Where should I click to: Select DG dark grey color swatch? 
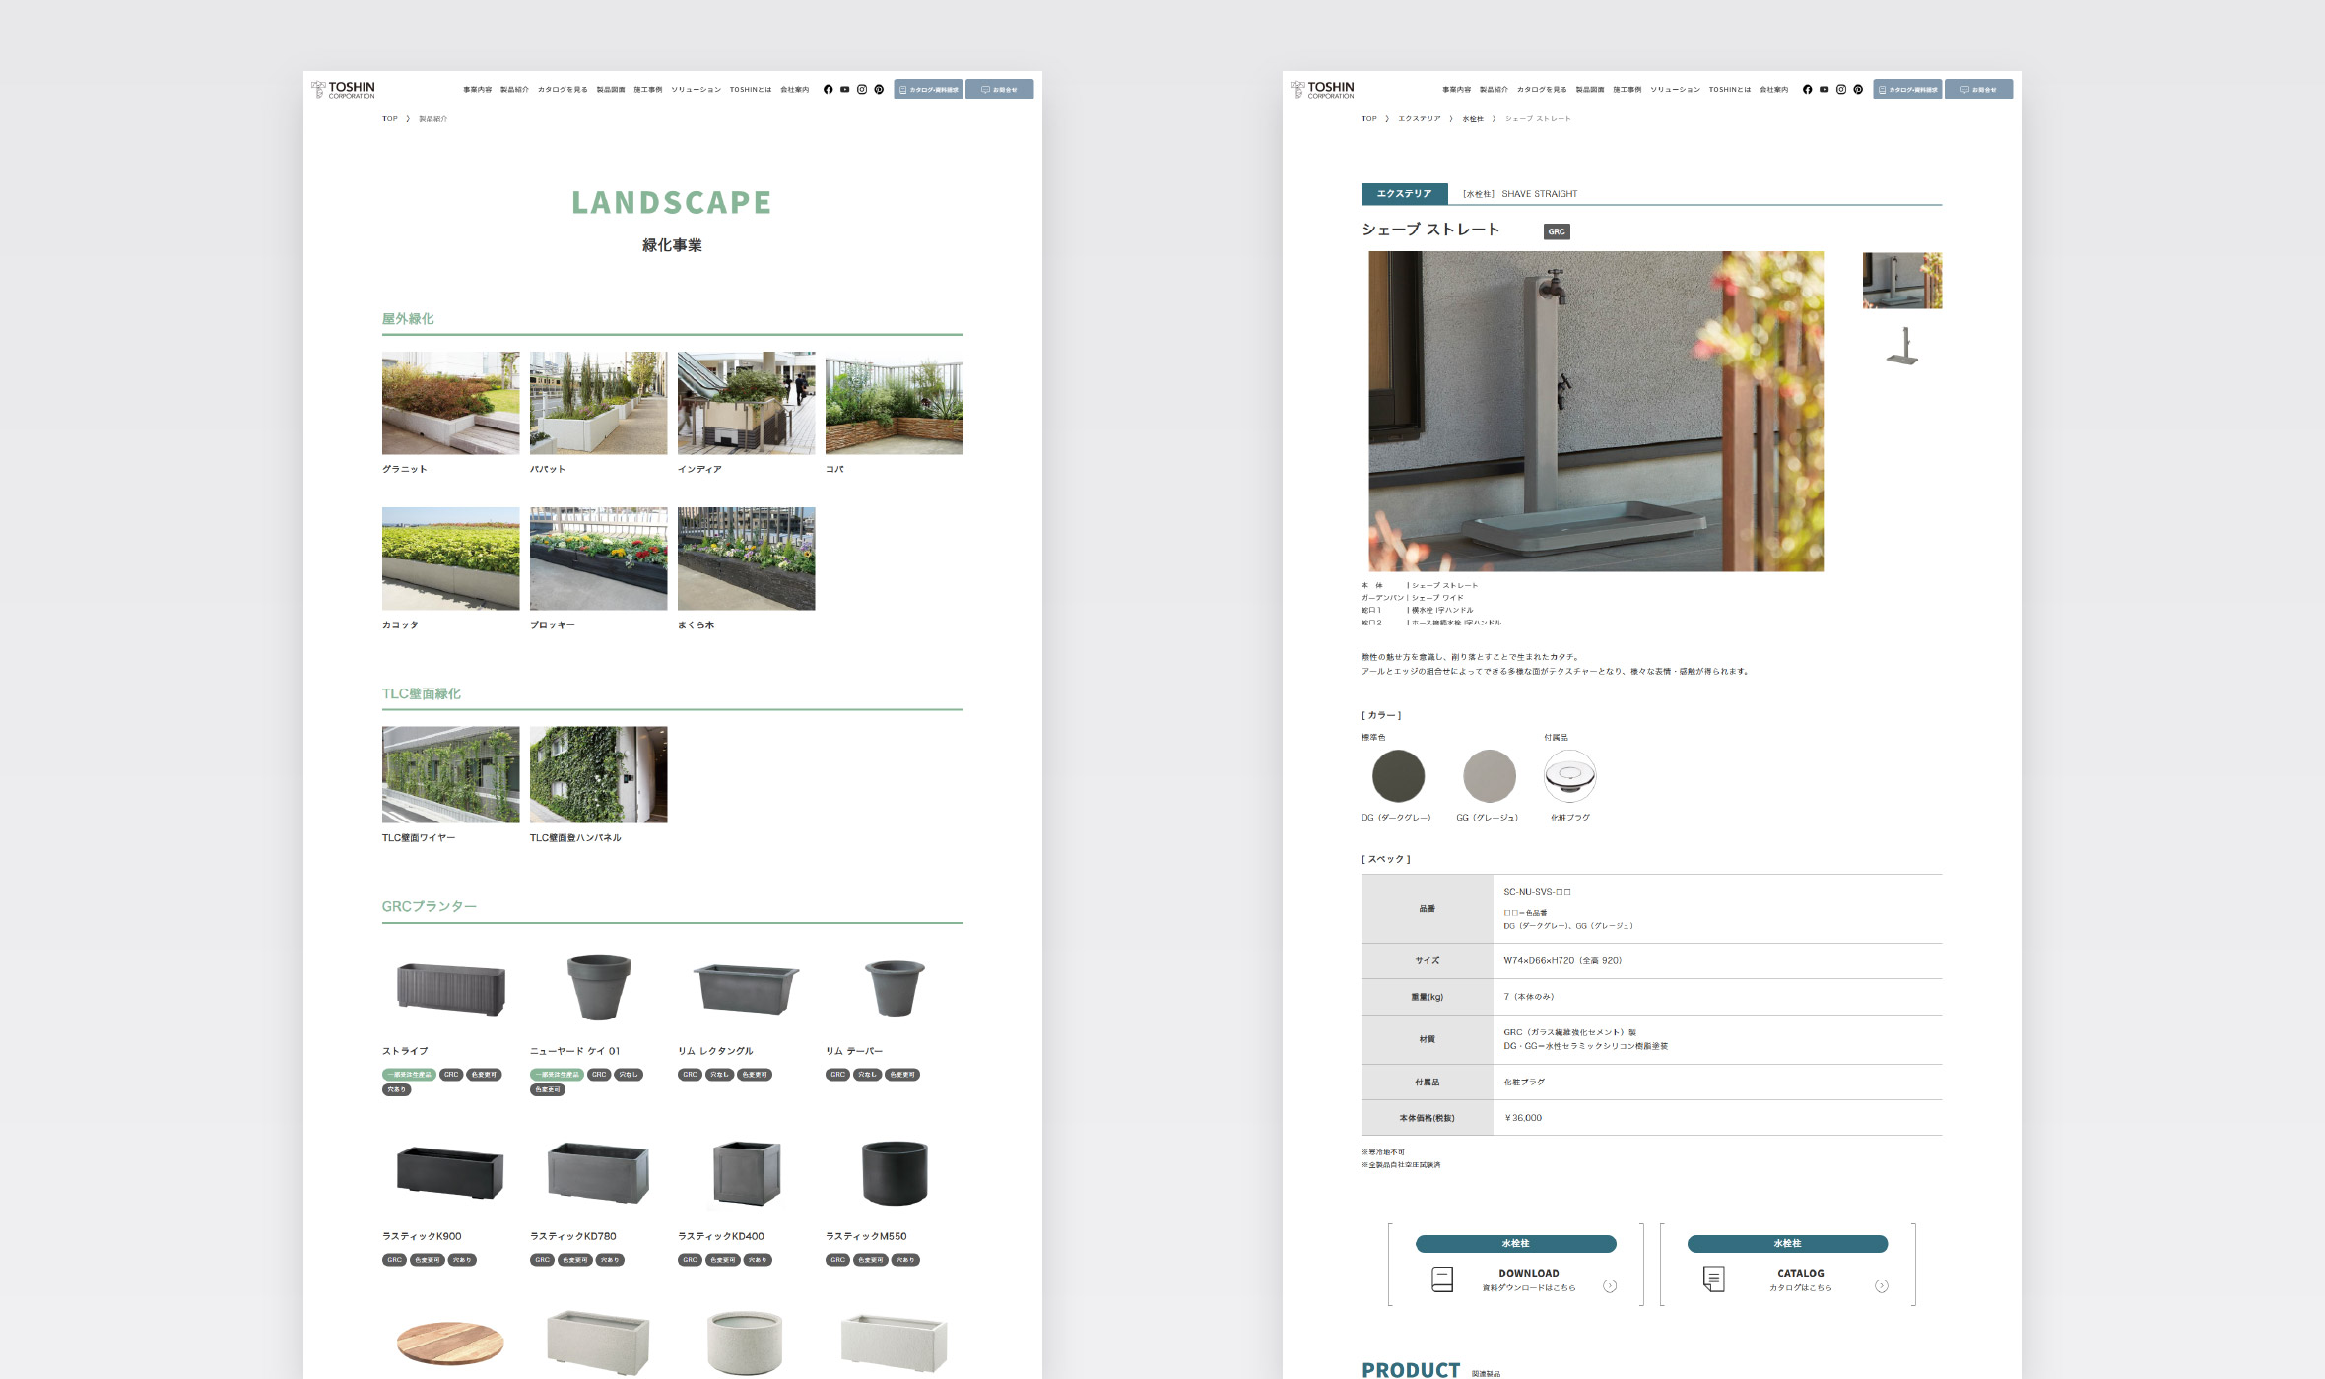click(x=1398, y=776)
